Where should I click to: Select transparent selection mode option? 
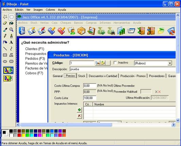[x=8, y=78]
